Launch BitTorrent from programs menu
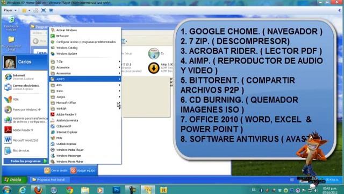Image resolution: width=344 pixels, height=194 pixels. click(x=85, y=36)
